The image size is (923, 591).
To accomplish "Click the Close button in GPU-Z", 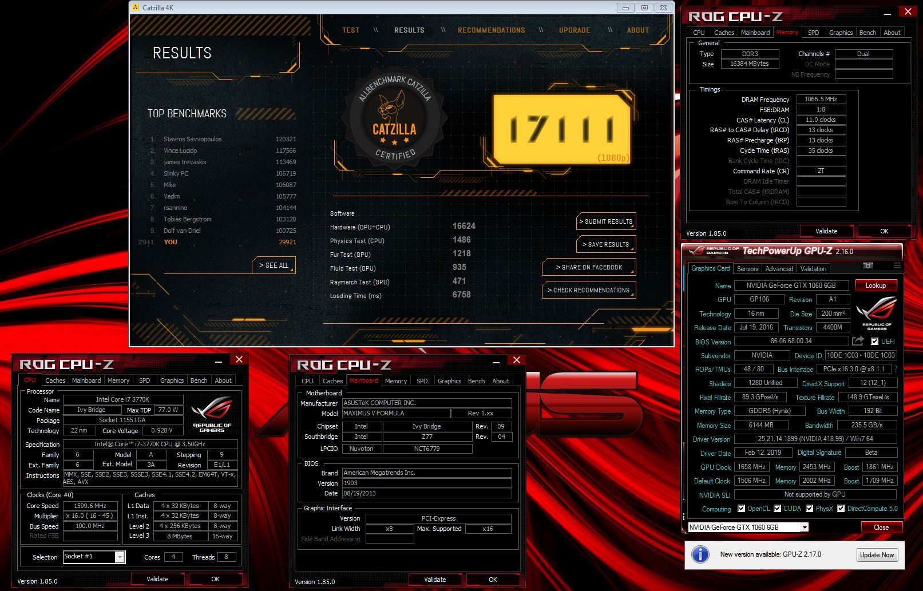I will point(881,527).
